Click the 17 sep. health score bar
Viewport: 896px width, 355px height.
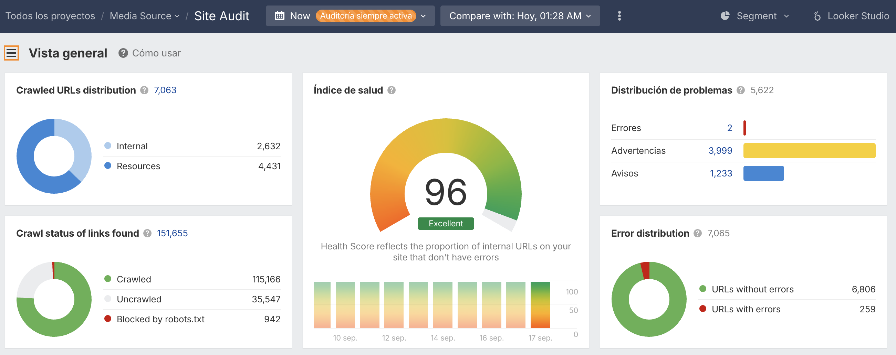pos(540,305)
